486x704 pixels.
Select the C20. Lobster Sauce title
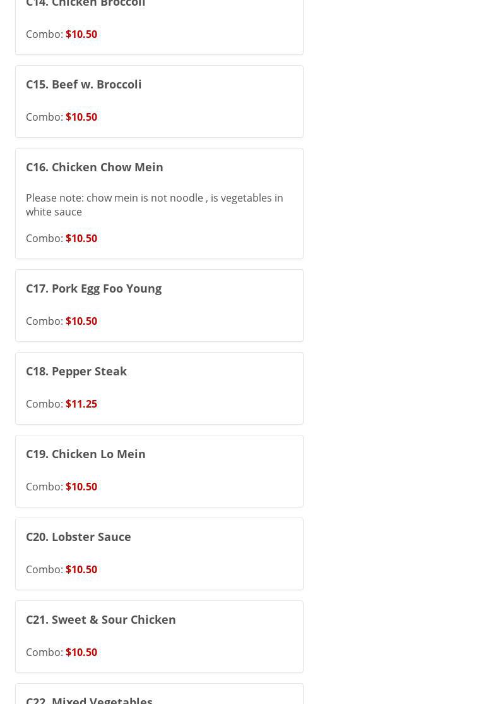(x=78, y=537)
